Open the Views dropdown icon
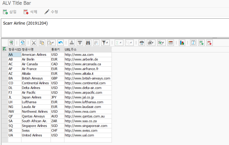The height and width of the screenshot is (145, 229). tap(151, 43)
